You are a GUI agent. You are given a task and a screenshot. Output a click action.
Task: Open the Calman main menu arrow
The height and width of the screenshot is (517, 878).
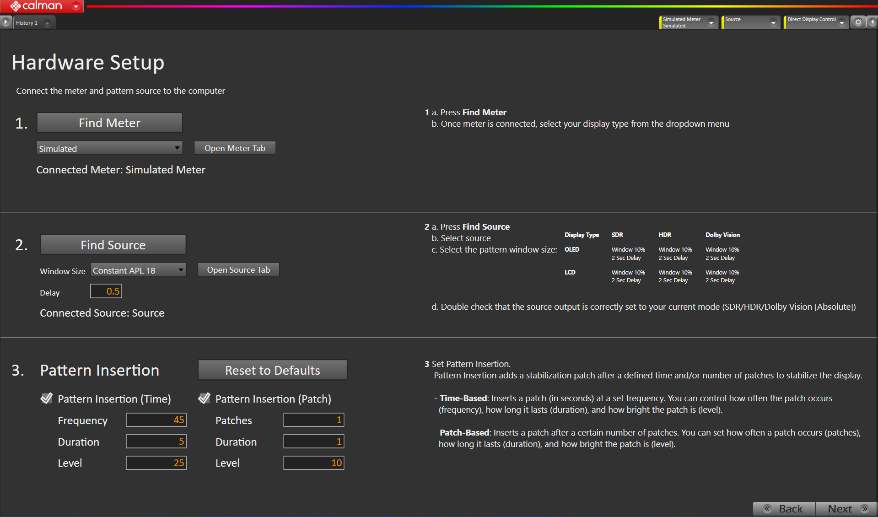pos(76,6)
